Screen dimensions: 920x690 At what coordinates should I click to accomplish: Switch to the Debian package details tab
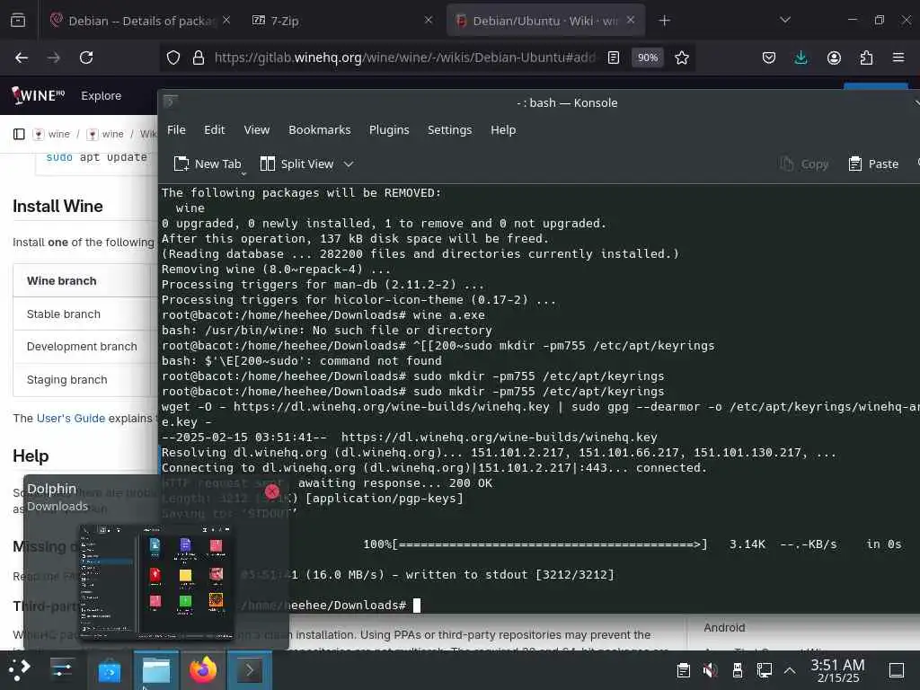point(140,21)
